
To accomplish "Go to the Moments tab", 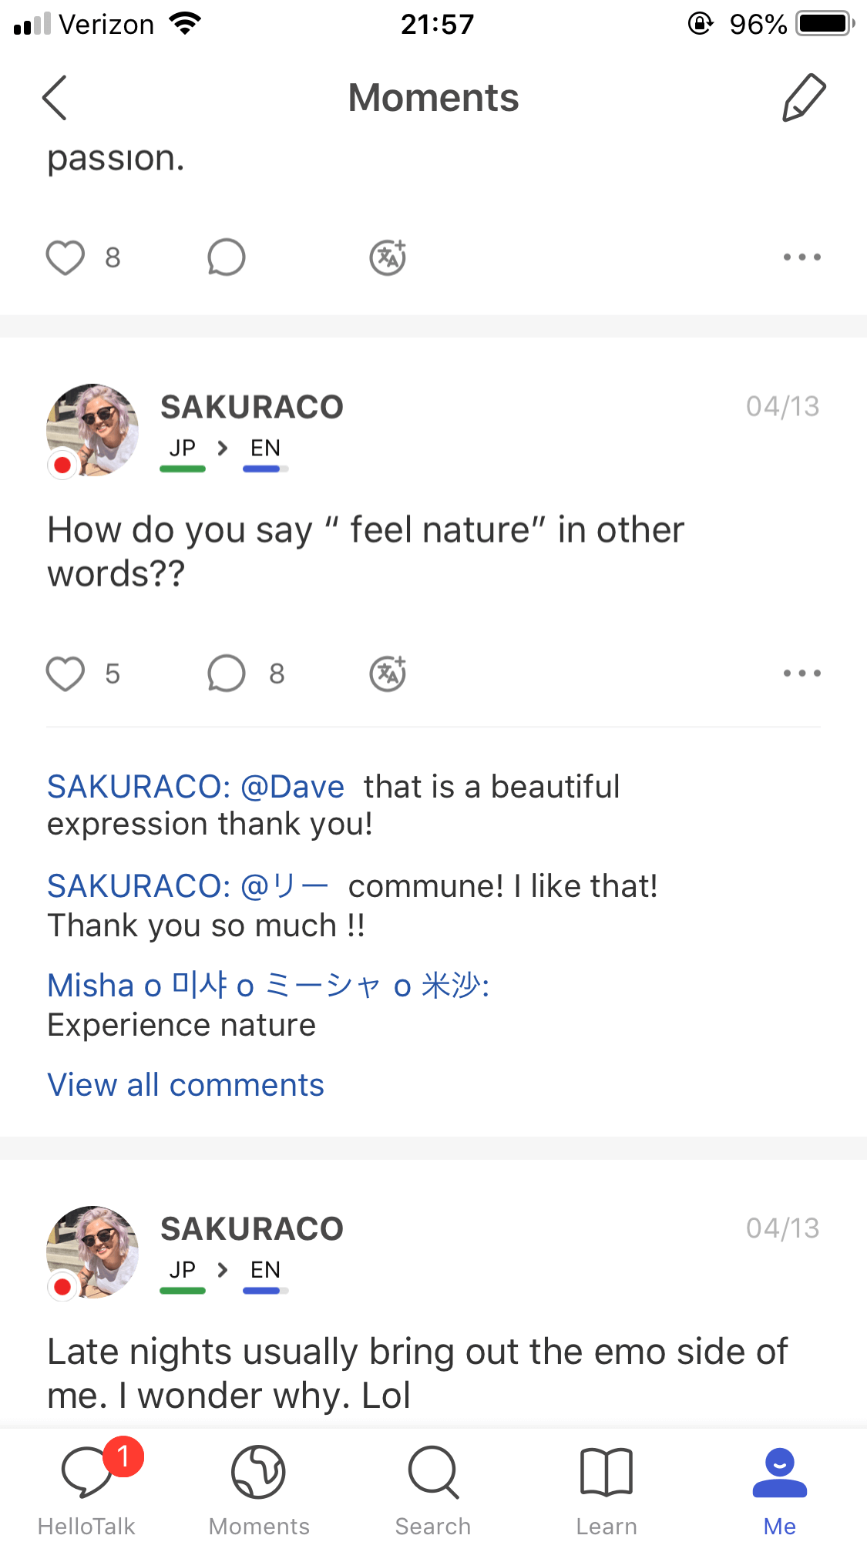I will point(259,1487).
